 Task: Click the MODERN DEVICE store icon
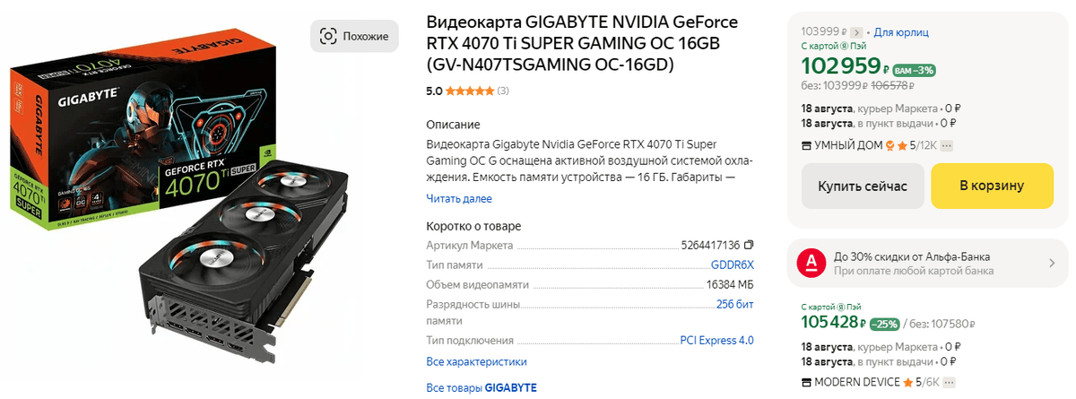pos(806,383)
